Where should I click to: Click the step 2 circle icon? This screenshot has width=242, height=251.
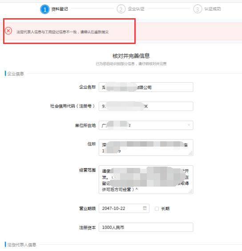tap(121, 9)
